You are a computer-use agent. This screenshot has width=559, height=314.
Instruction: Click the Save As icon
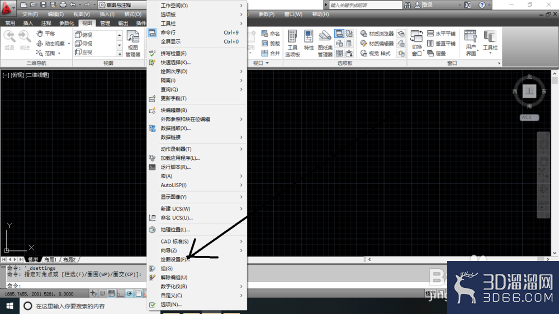(x=53, y=5)
